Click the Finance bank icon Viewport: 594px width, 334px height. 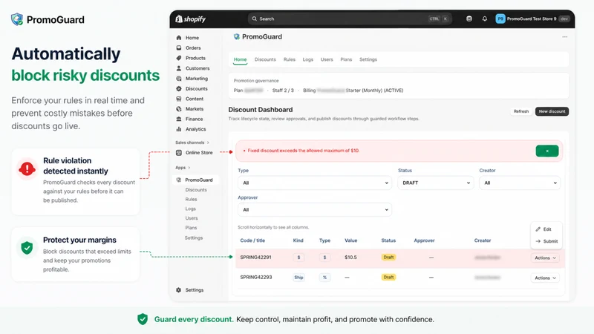click(179, 119)
